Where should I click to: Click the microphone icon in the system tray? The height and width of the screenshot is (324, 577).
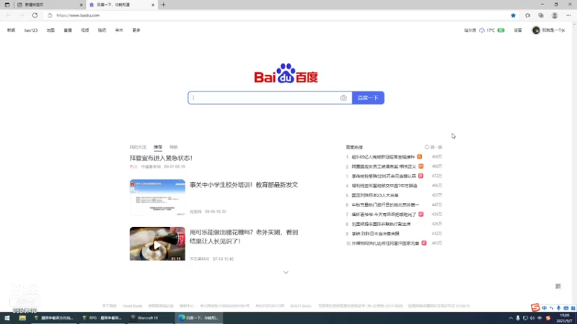click(518, 318)
